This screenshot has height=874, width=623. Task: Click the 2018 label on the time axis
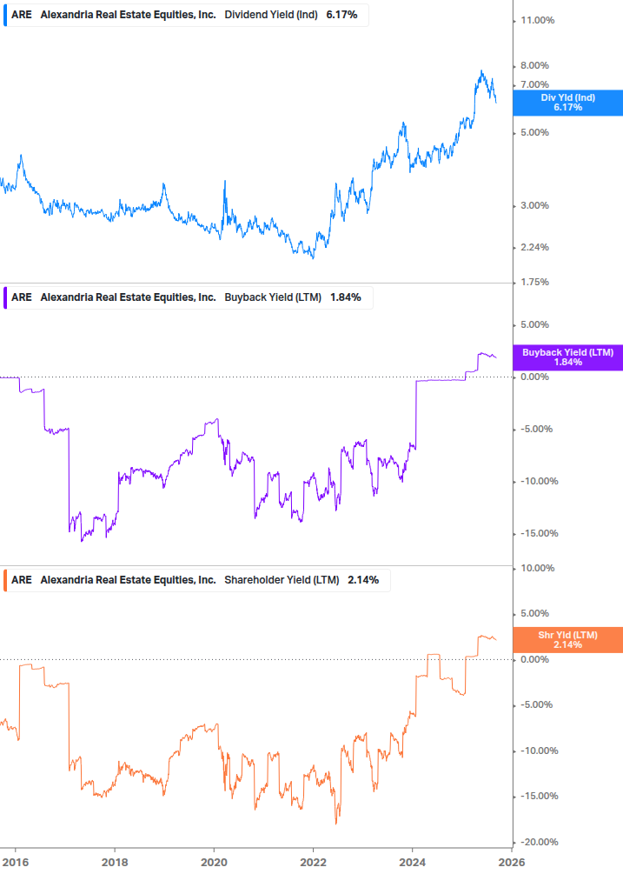(x=115, y=863)
